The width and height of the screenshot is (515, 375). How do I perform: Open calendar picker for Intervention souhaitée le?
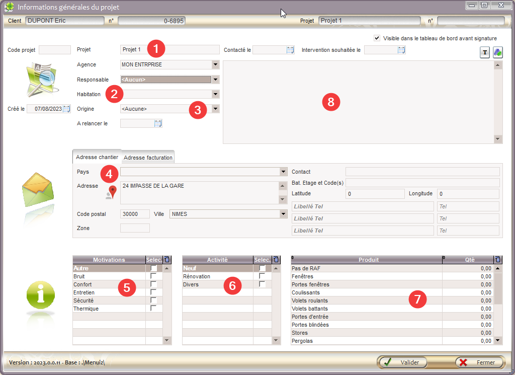(x=401, y=50)
